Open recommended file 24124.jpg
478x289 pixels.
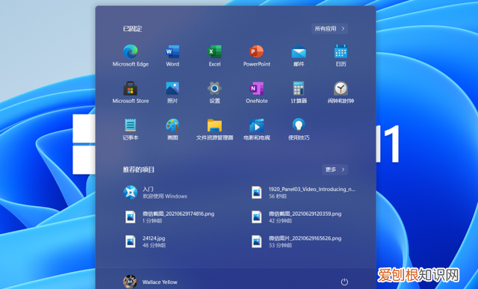pos(145,241)
